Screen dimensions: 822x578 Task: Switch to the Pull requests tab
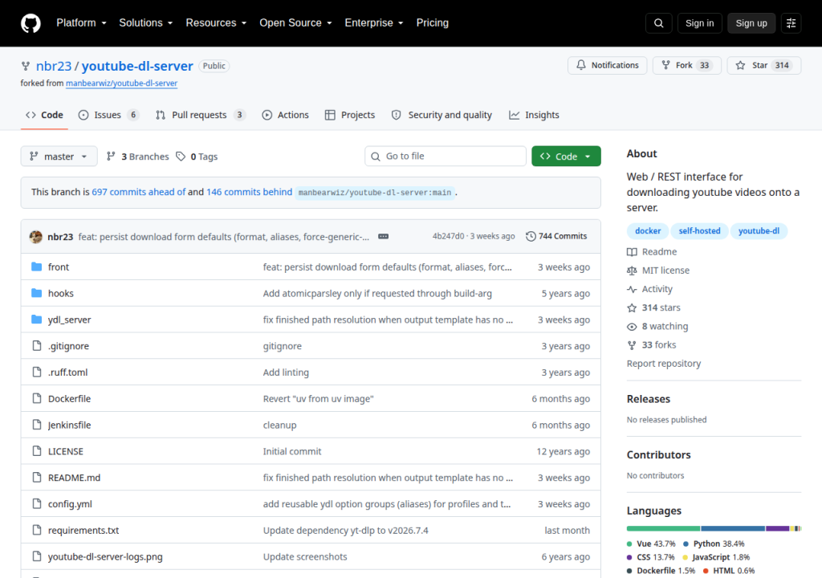(x=200, y=115)
